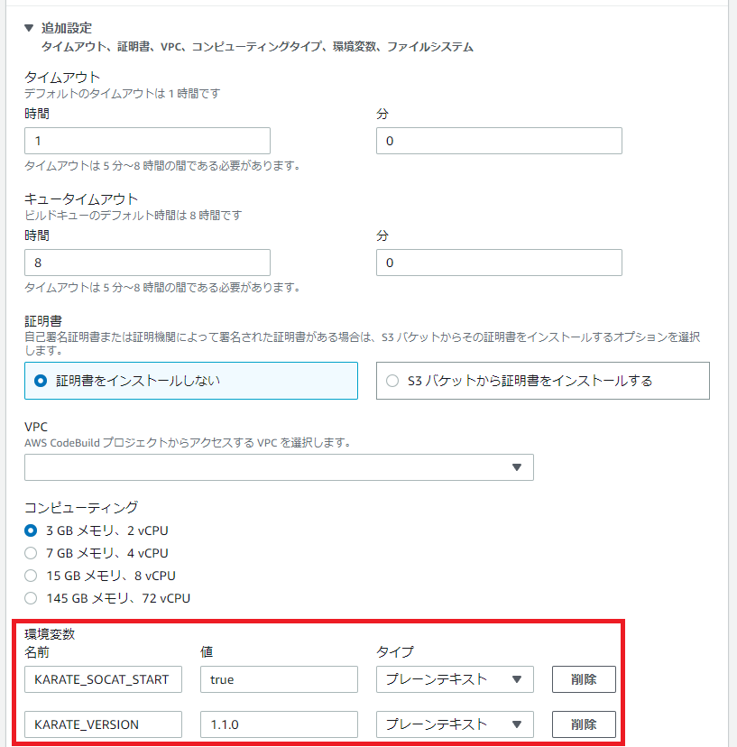The width and height of the screenshot is (737, 747).
Task: Select 3 GB メモリ、2 vCPU compute
Action: click(30, 531)
